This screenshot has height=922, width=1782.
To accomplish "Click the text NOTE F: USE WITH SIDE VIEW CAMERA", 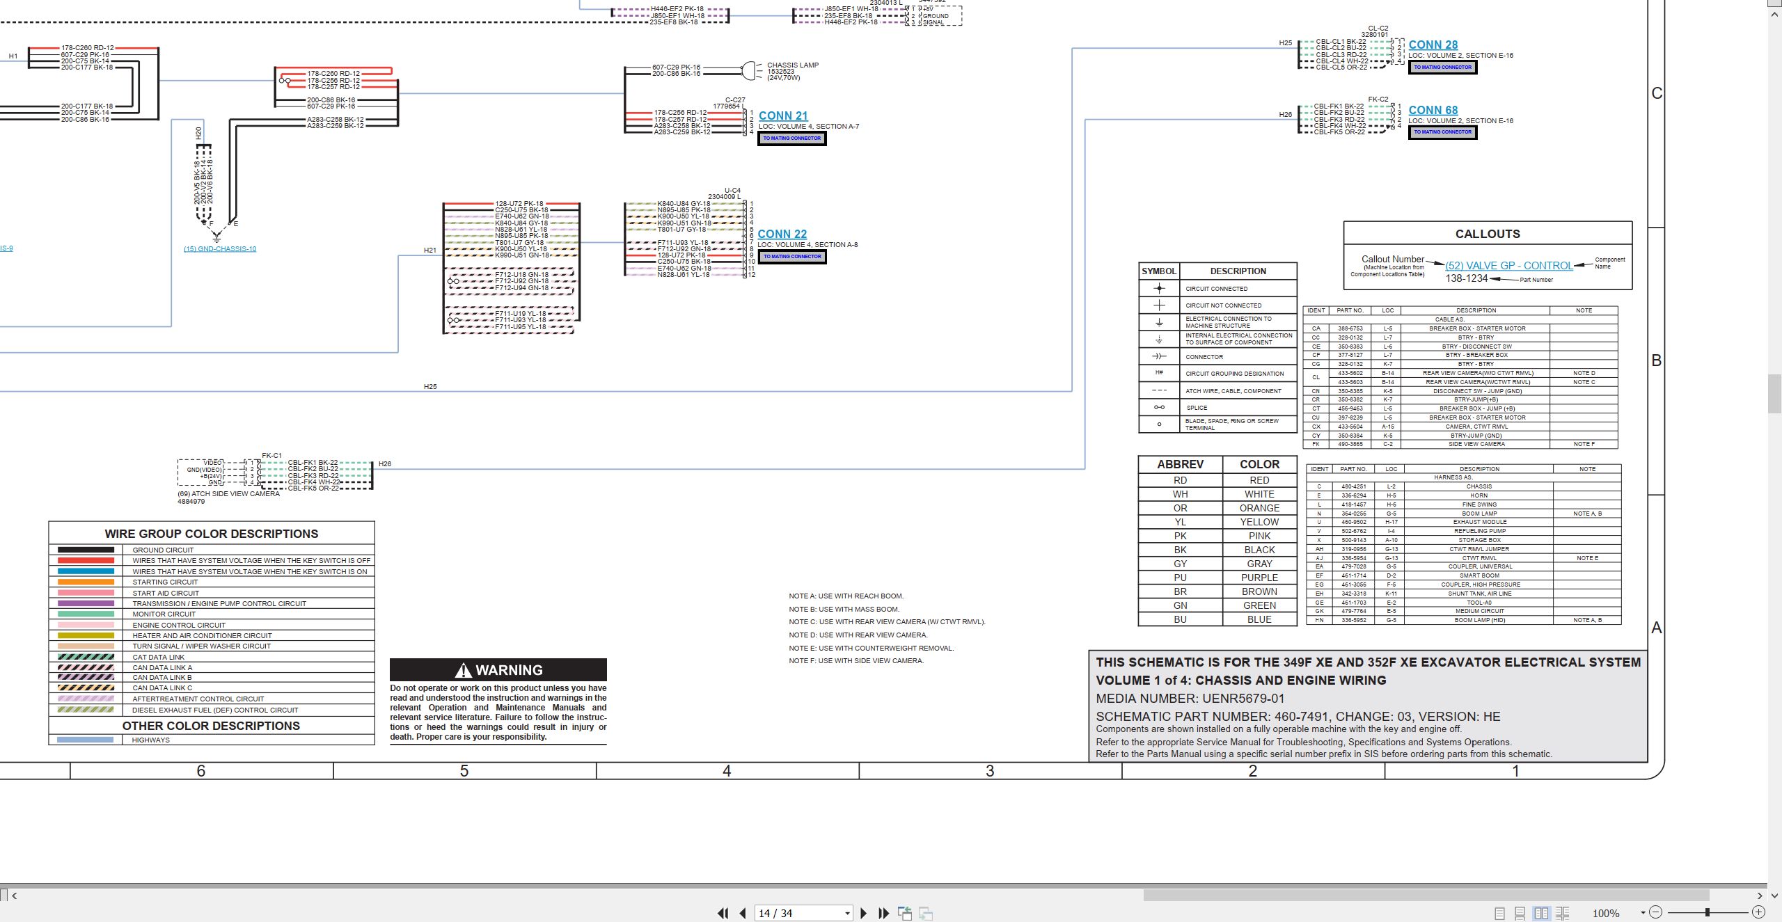I will [x=856, y=660].
